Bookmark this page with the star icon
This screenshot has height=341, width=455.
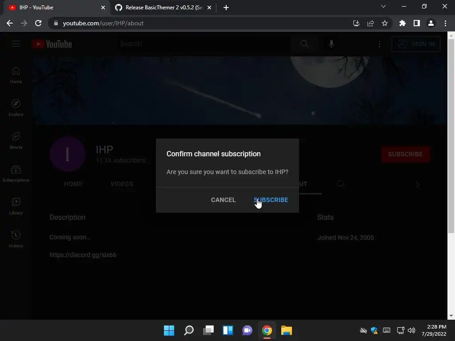click(385, 23)
